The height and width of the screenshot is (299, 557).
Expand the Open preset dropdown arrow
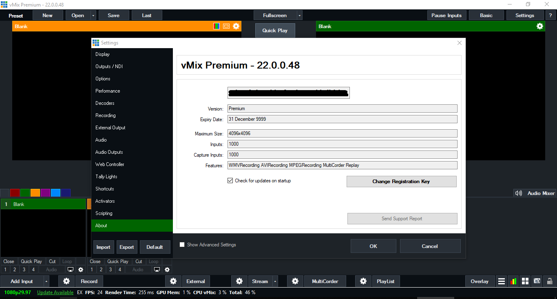point(93,16)
